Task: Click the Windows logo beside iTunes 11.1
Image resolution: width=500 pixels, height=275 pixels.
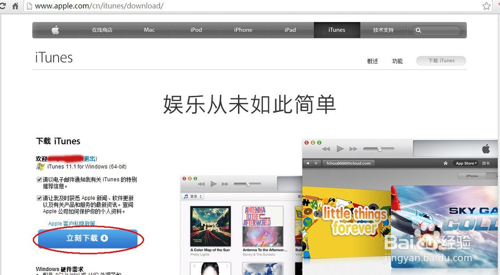Action: coord(40,167)
